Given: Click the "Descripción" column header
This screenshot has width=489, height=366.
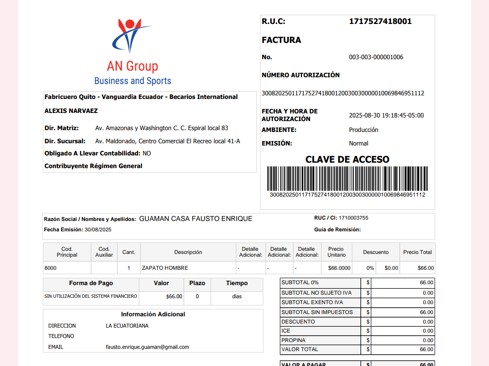Looking at the screenshot, I should 188,252.
